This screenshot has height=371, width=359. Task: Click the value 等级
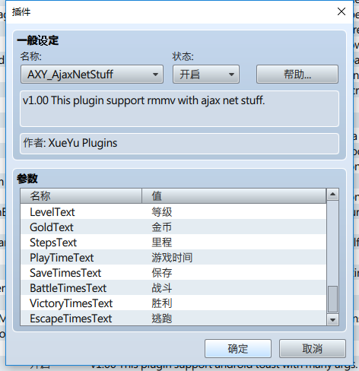[162, 212]
